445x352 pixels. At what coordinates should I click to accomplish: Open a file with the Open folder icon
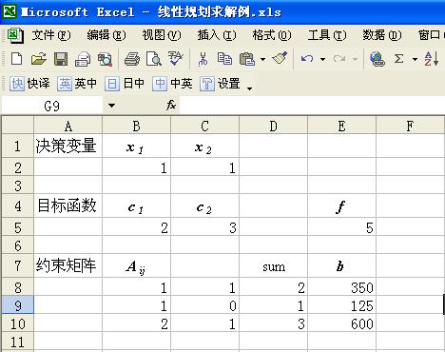click(x=39, y=59)
